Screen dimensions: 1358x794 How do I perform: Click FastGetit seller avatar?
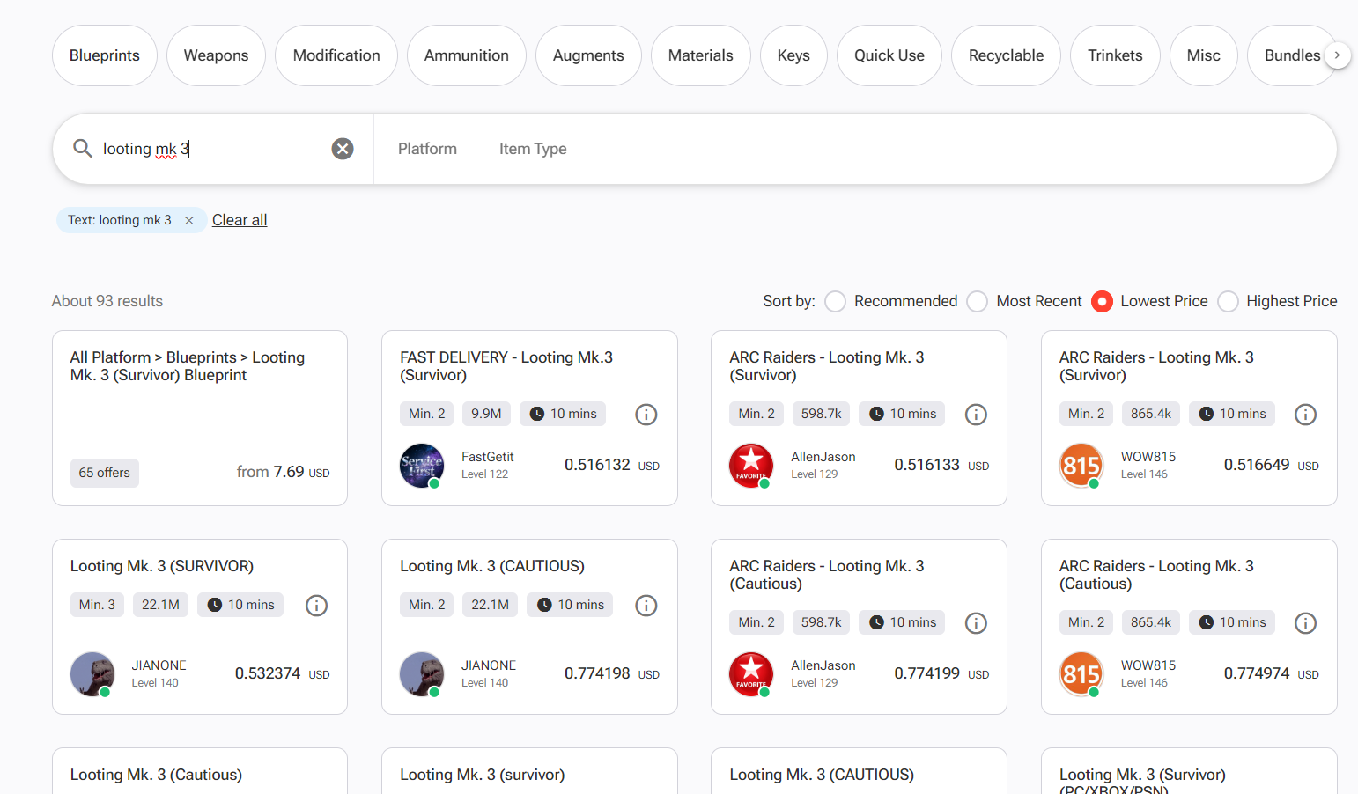point(422,466)
